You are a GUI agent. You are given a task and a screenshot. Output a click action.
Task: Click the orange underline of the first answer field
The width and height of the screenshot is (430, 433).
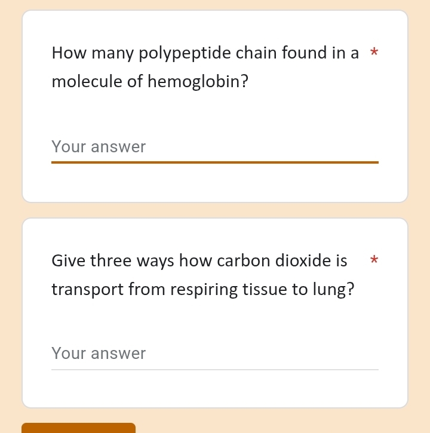(x=215, y=162)
